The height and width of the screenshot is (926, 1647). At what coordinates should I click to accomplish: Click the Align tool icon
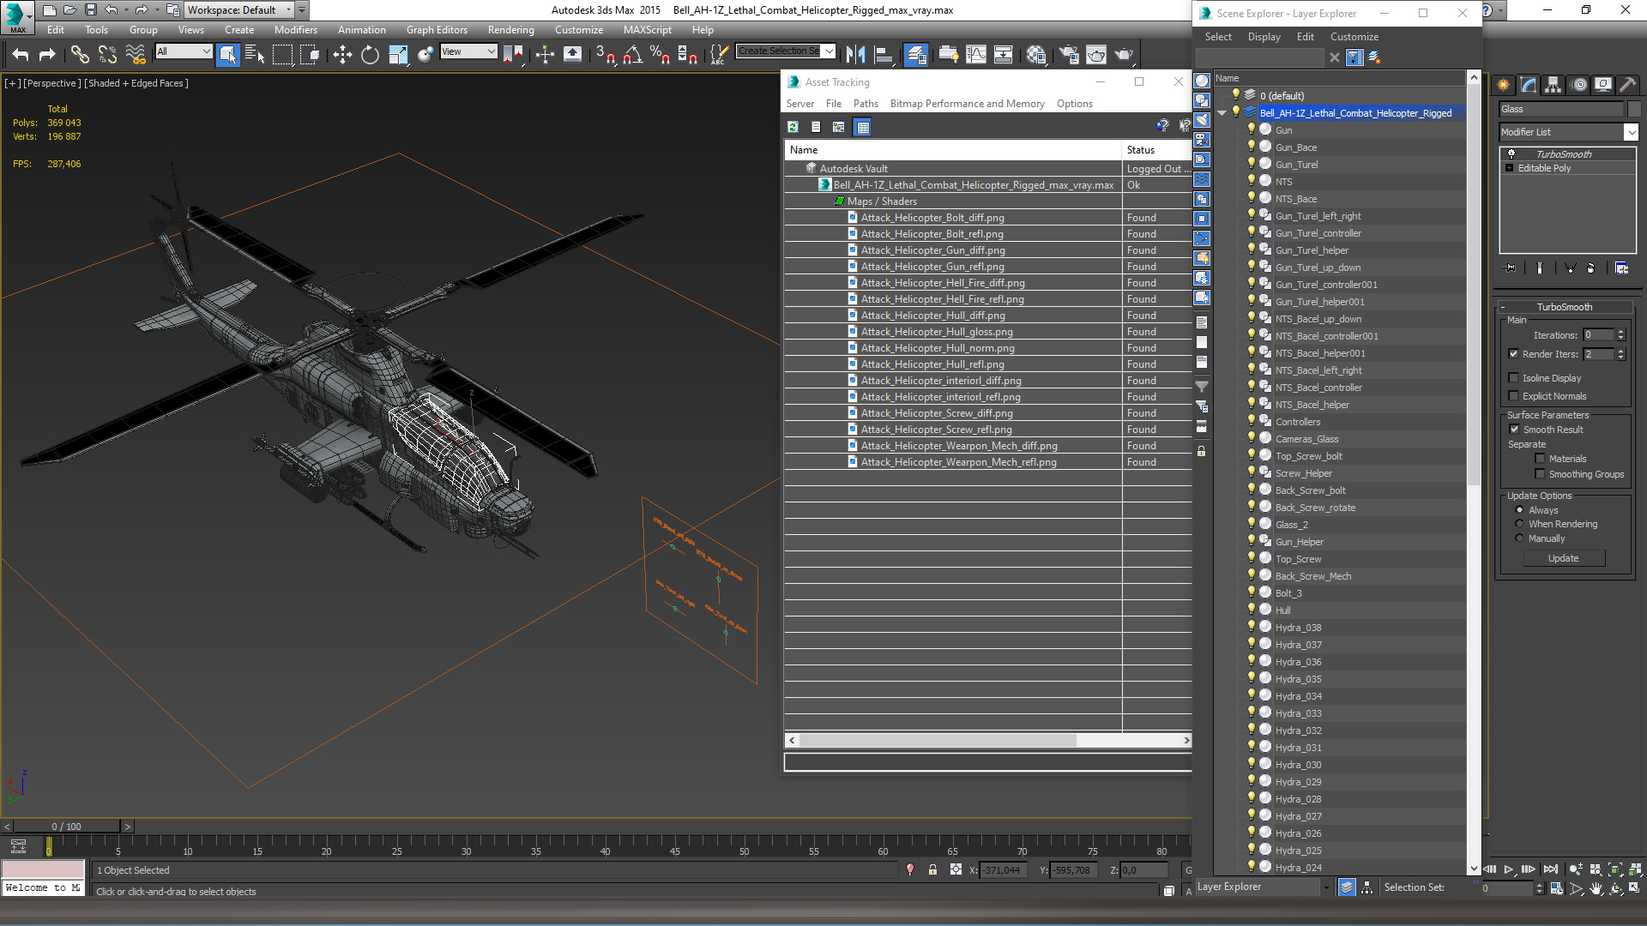[884, 55]
